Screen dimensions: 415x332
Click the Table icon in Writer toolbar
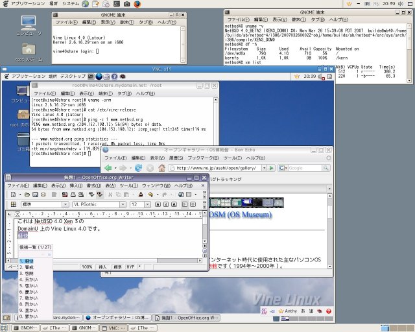(189, 195)
